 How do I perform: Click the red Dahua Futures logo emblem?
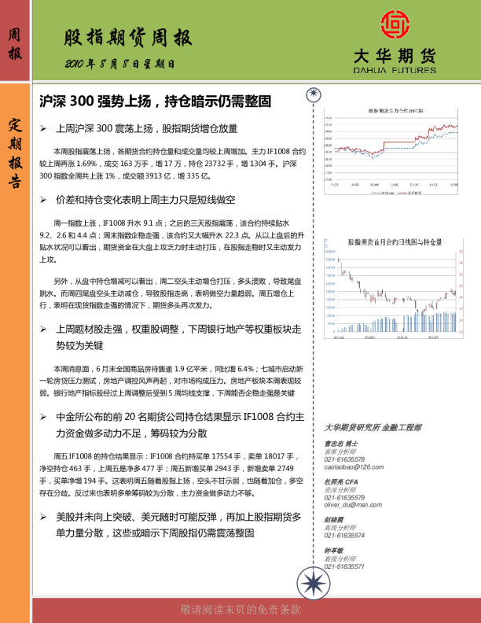395,25
